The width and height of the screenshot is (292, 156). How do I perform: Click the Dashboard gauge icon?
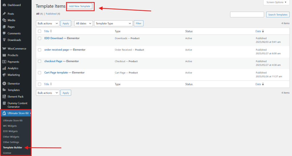tap(4, 5)
